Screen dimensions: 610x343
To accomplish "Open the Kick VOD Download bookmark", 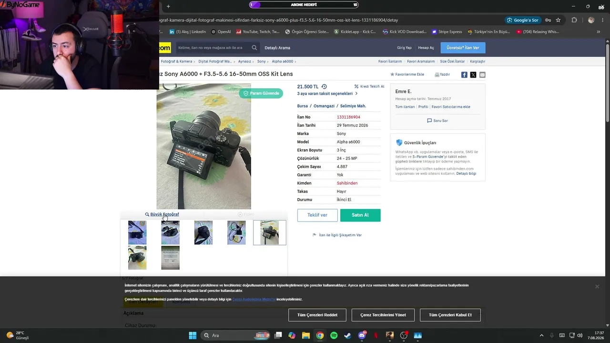I will (x=404, y=32).
